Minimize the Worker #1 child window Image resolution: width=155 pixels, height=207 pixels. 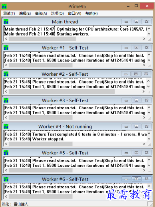126,47
